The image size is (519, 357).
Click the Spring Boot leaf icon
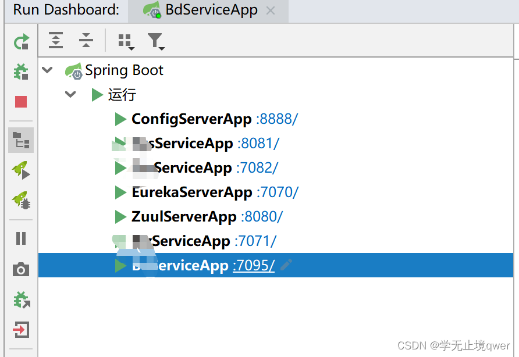(73, 71)
